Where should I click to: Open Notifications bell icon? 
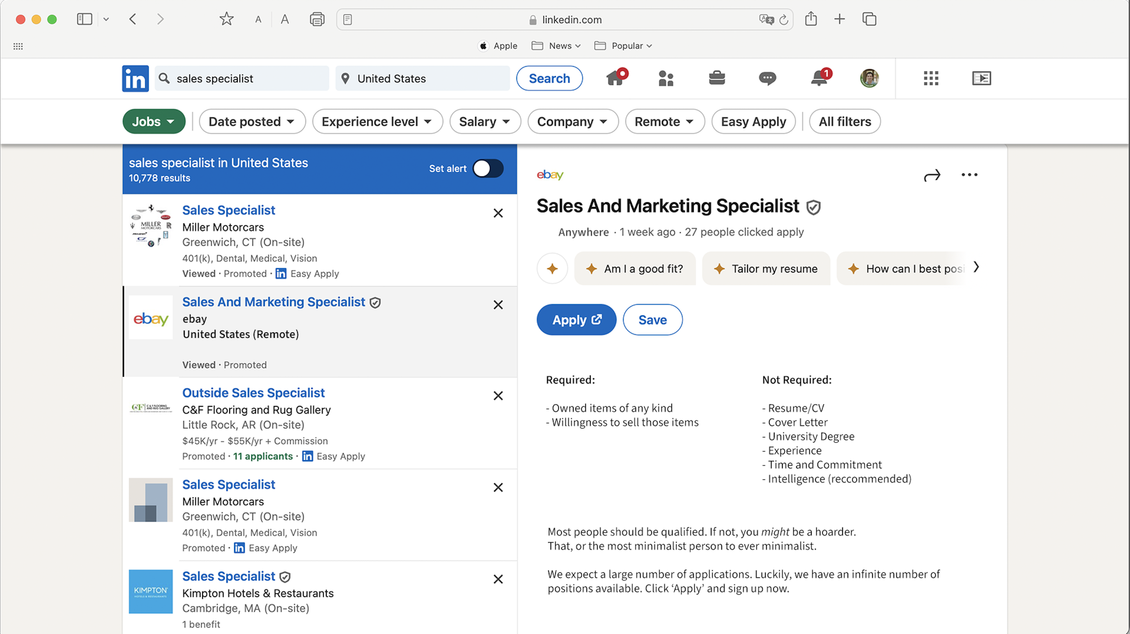click(819, 79)
